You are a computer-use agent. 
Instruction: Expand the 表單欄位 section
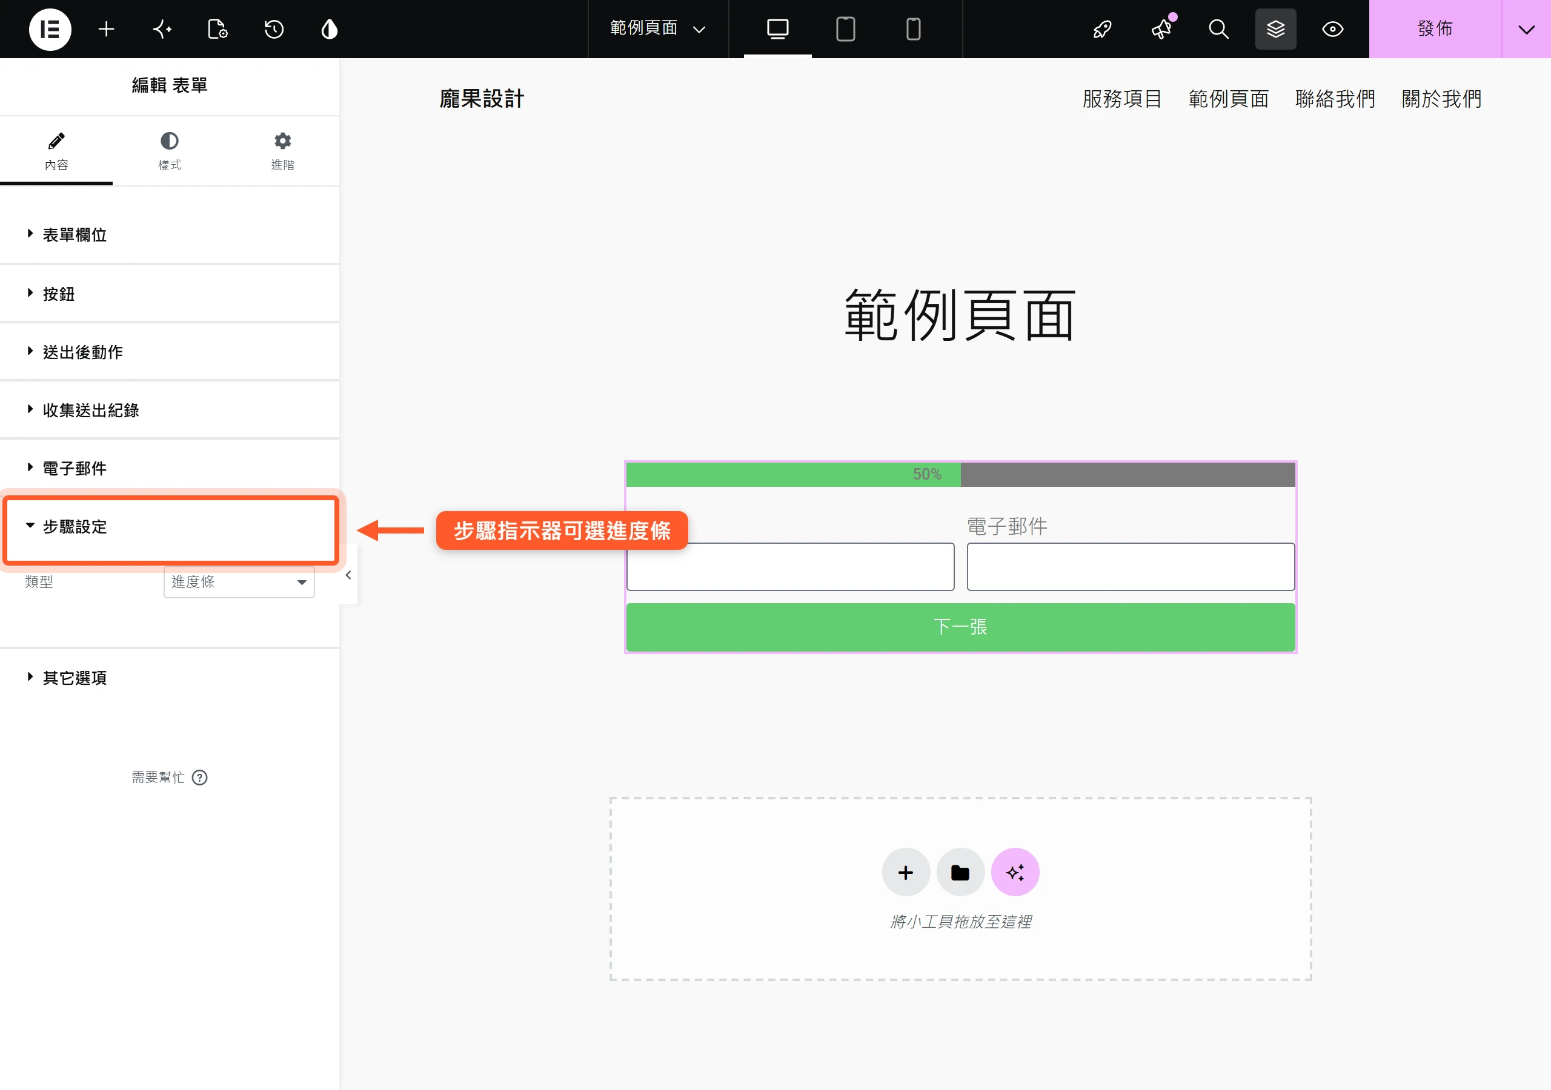pos(170,234)
